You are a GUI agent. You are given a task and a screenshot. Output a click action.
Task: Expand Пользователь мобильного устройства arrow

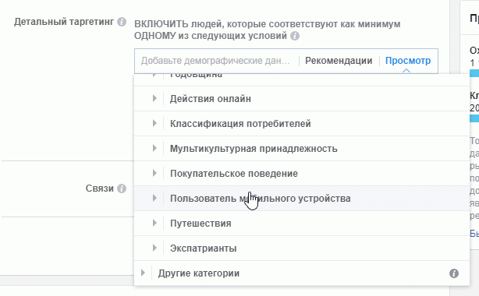pyautogui.click(x=154, y=198)
